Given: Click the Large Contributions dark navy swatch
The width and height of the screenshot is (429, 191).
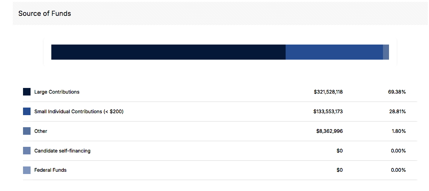Looking at the screenshot, I should click(x=27, y=92).
